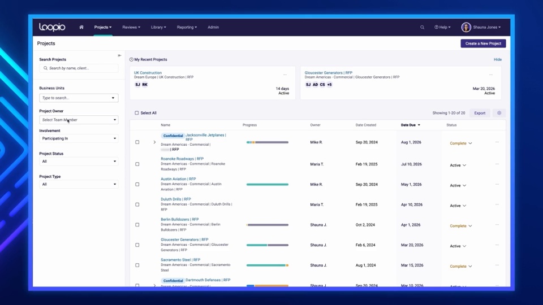Screen dimensions: 543x305
Task: Click the Export button
Action: tap(480, 113)
